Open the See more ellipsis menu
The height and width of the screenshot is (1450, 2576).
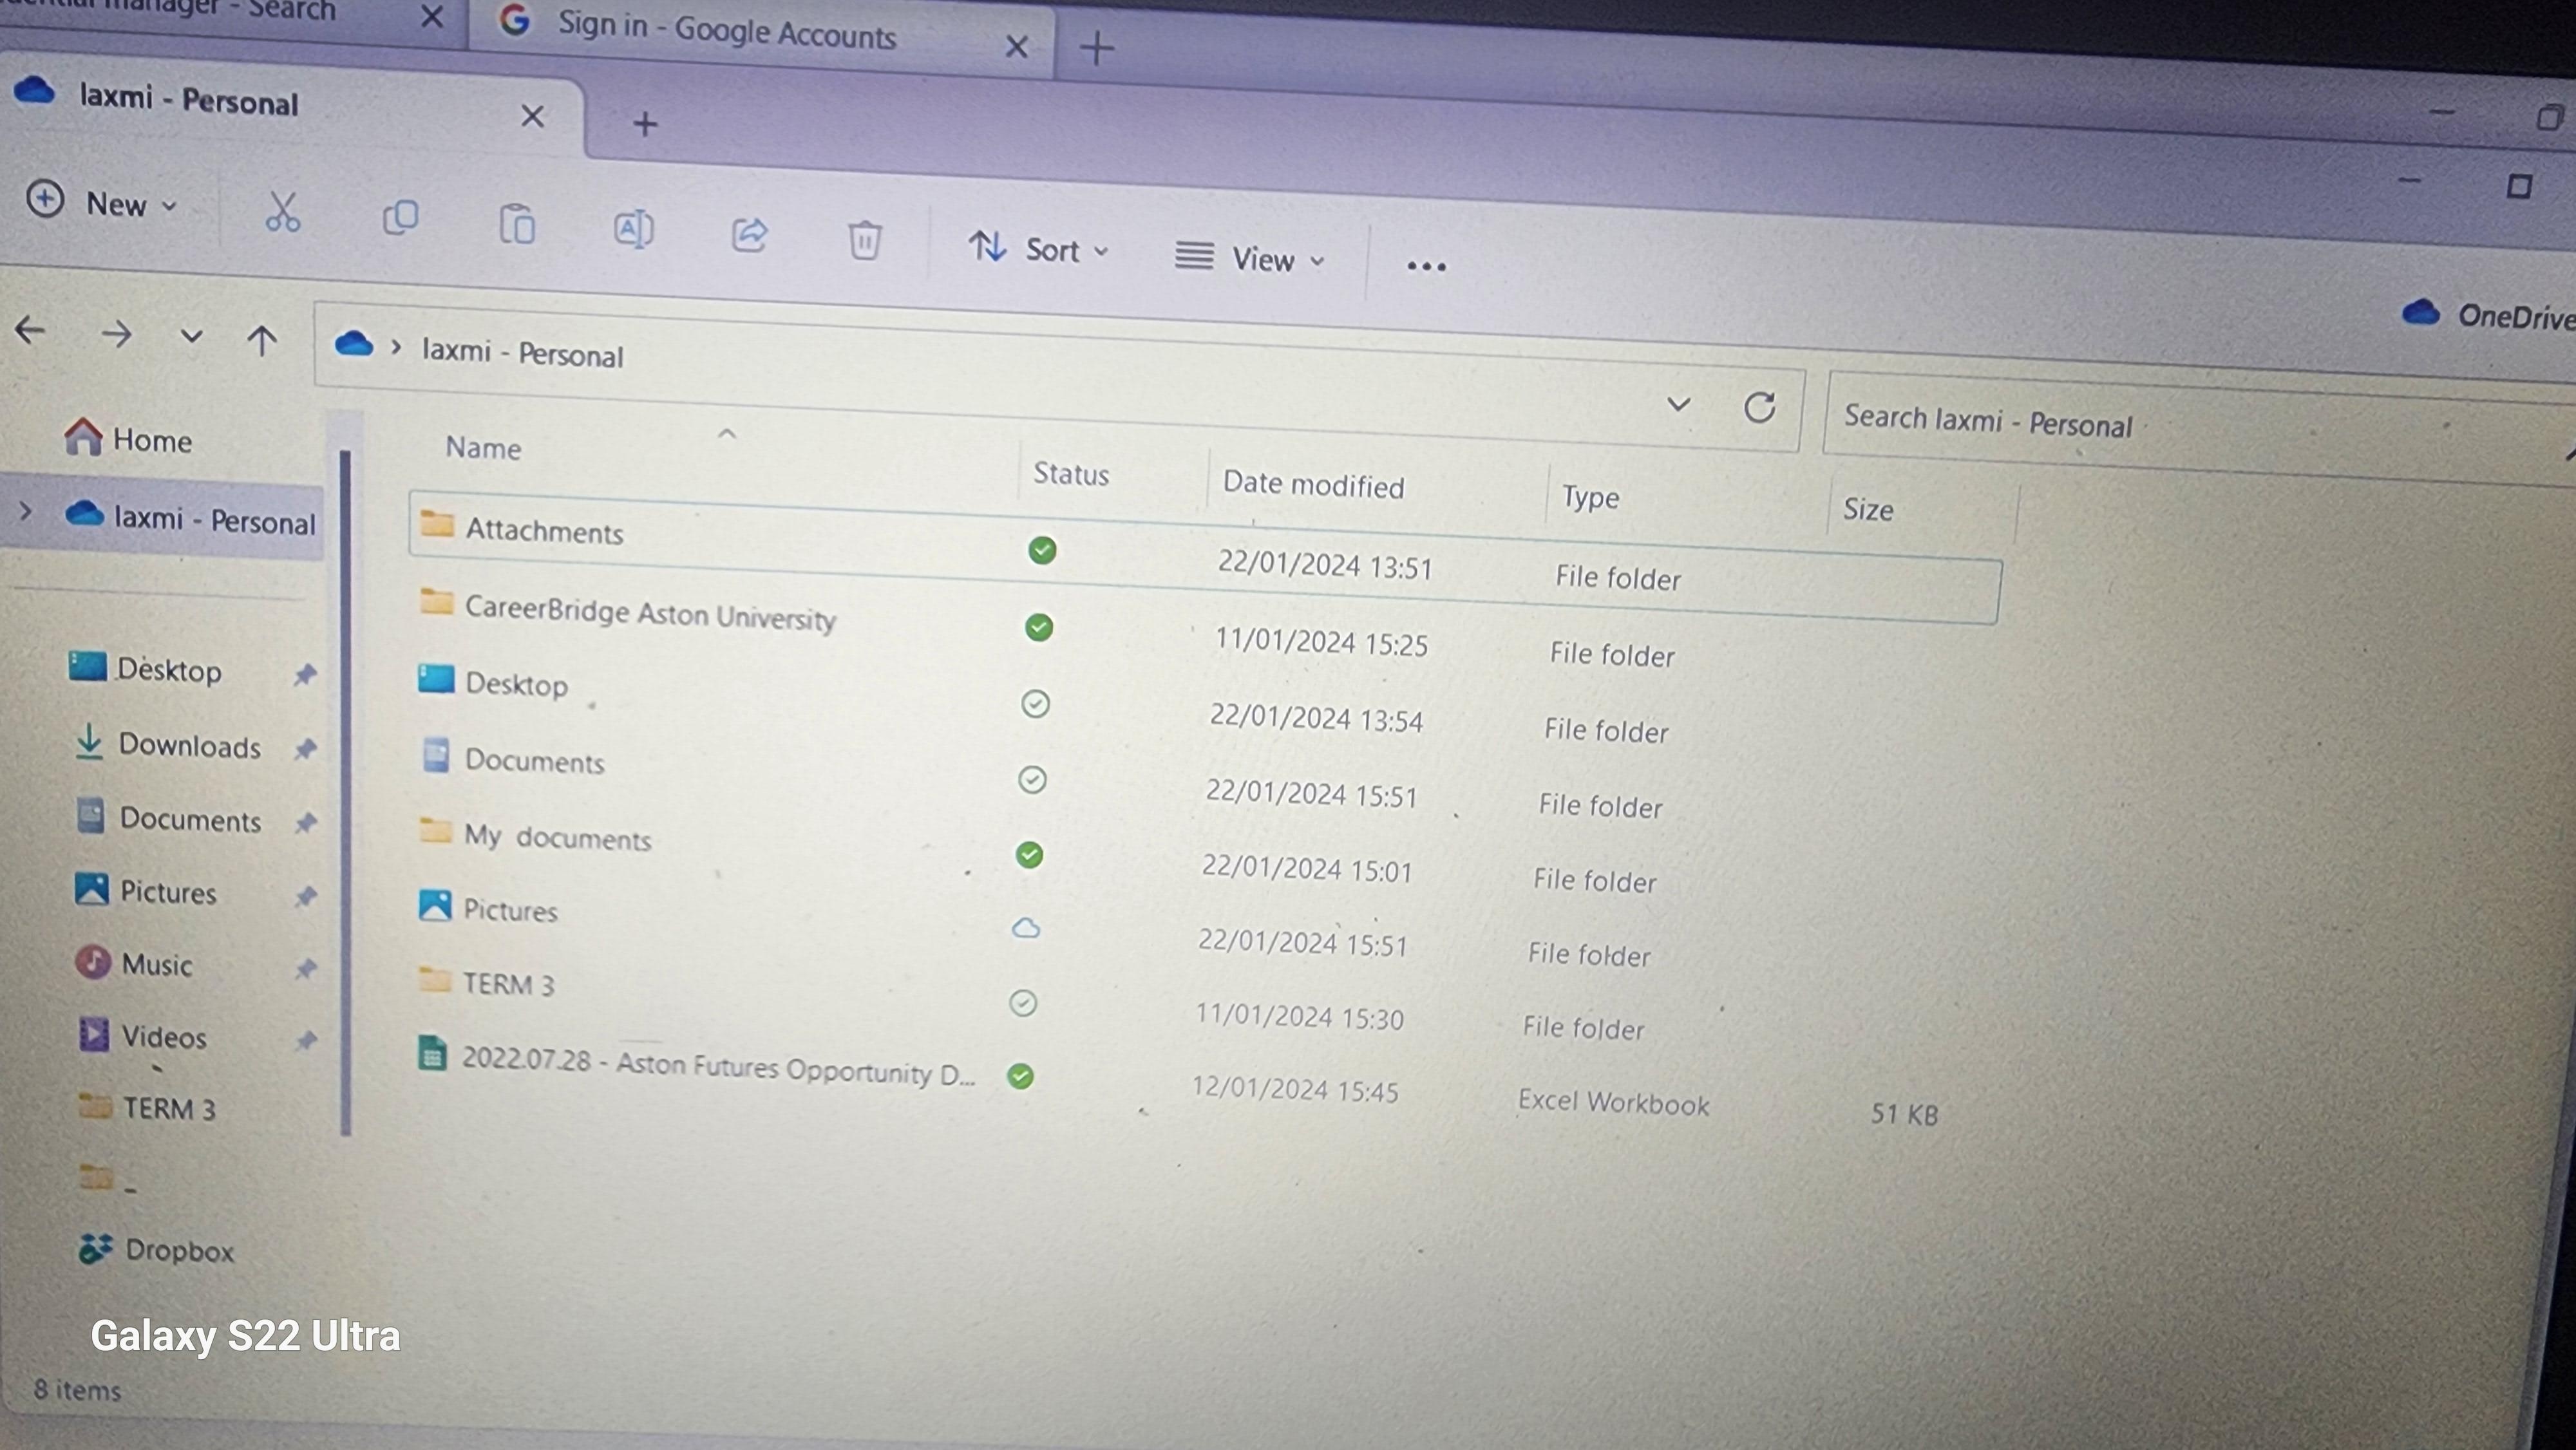pyautogui.click(x=1426, y=266)
